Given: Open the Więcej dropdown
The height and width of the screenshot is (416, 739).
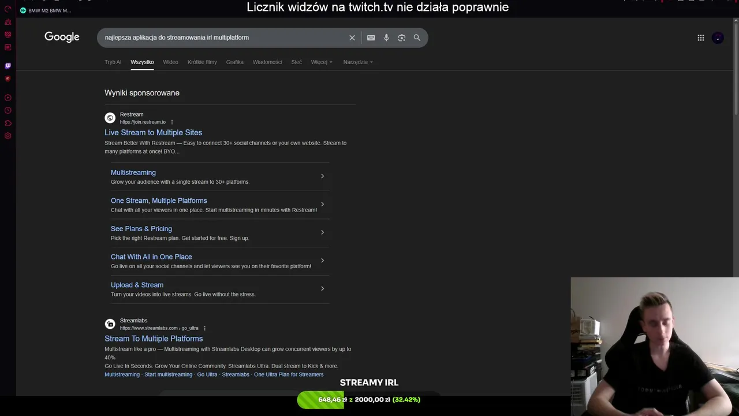Looking at the screenshot, I should (x=322, y=62).
